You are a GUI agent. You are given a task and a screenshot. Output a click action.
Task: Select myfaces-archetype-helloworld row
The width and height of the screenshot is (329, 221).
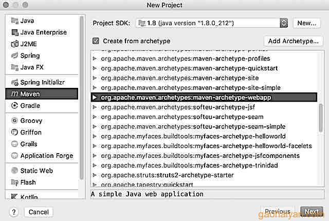coord(204,136)
